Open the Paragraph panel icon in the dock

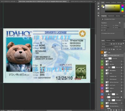pos(98,16)
